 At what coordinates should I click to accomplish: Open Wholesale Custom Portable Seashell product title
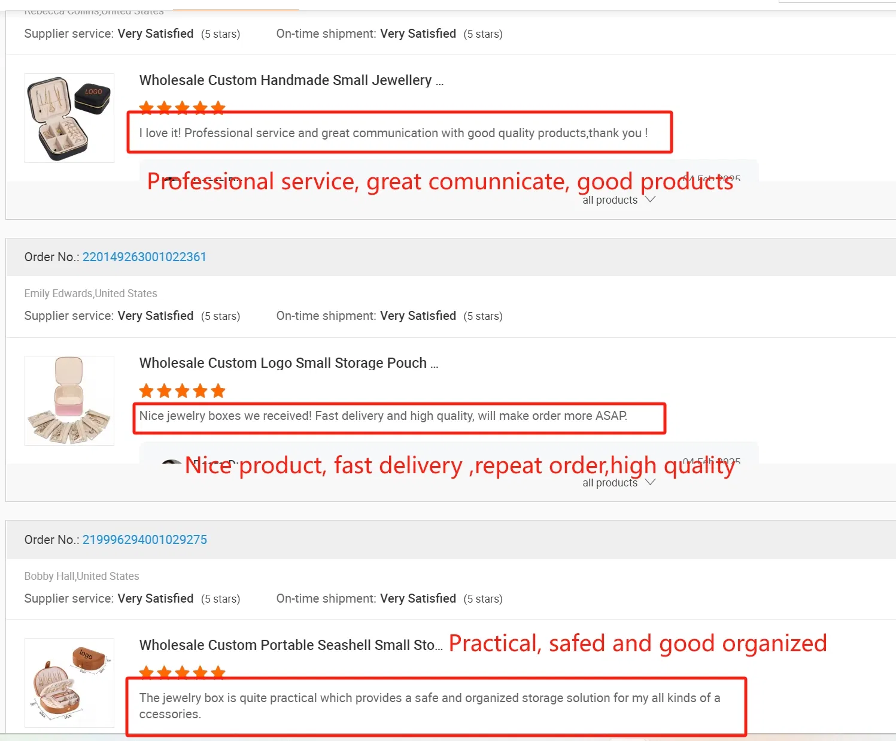[x=291, y=645]
